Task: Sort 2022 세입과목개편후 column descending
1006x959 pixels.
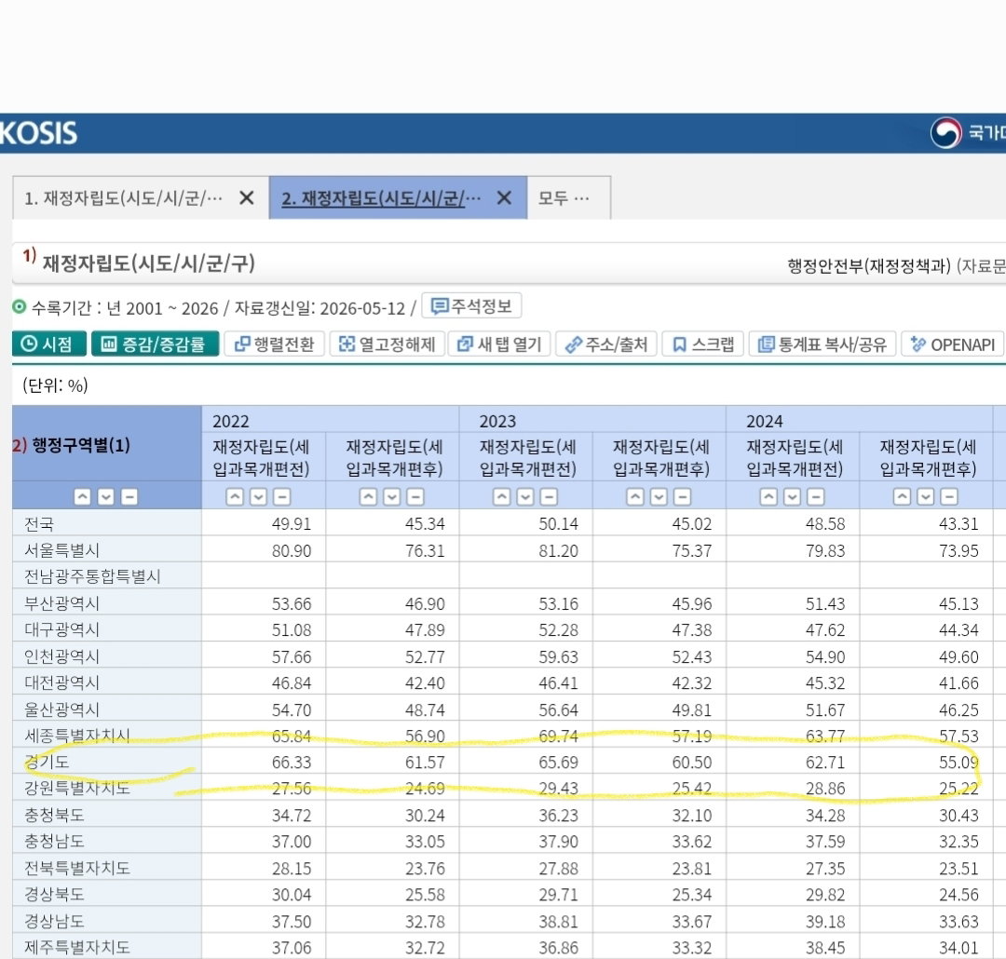Action: (392, 496)
